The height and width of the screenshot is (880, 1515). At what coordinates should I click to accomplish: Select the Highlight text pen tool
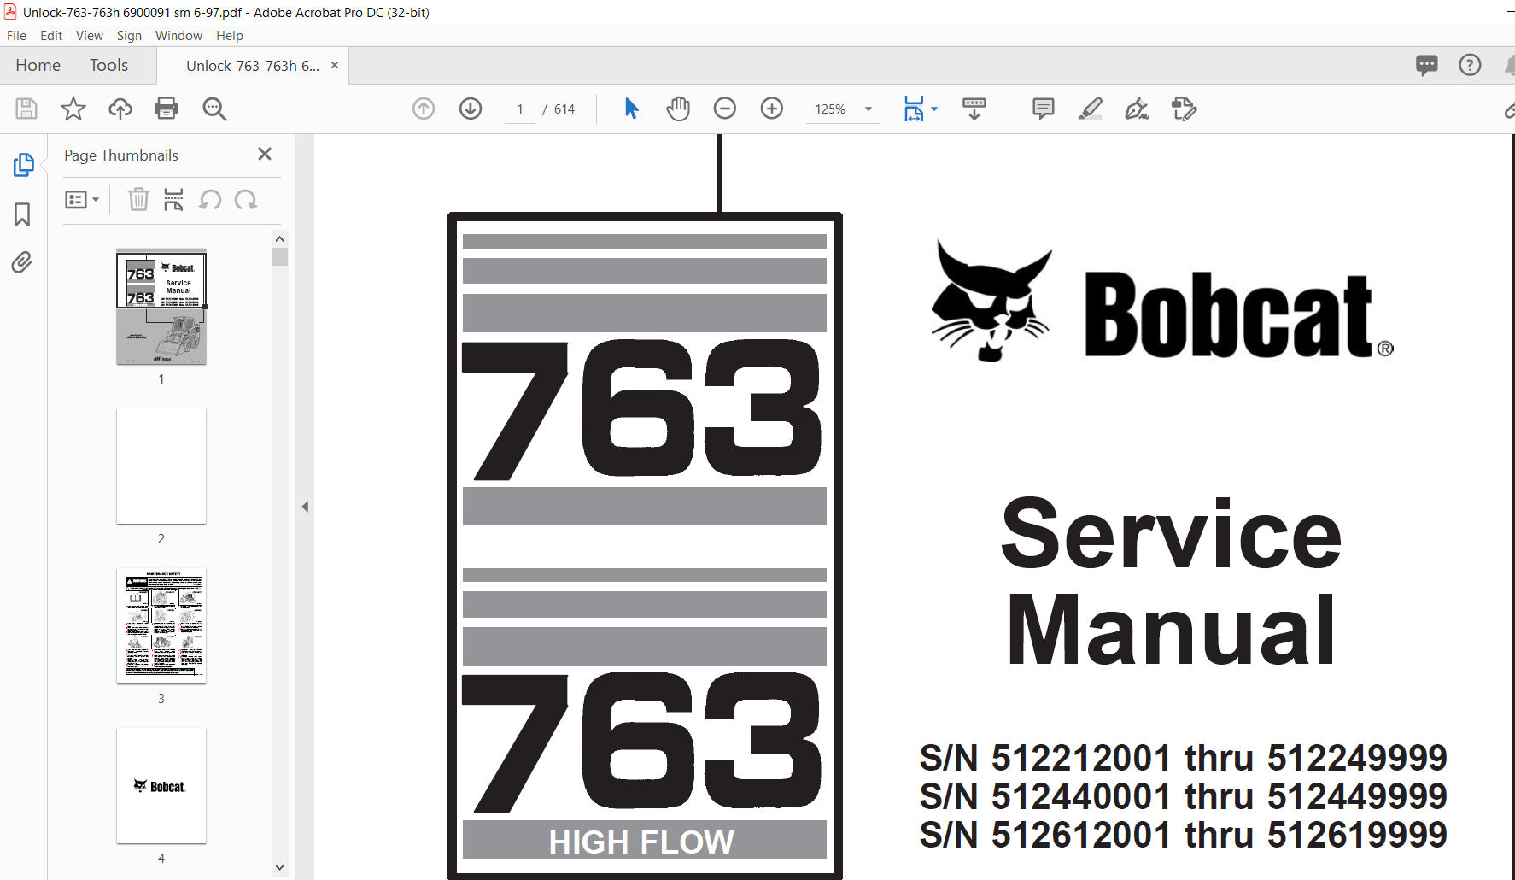1091,109
